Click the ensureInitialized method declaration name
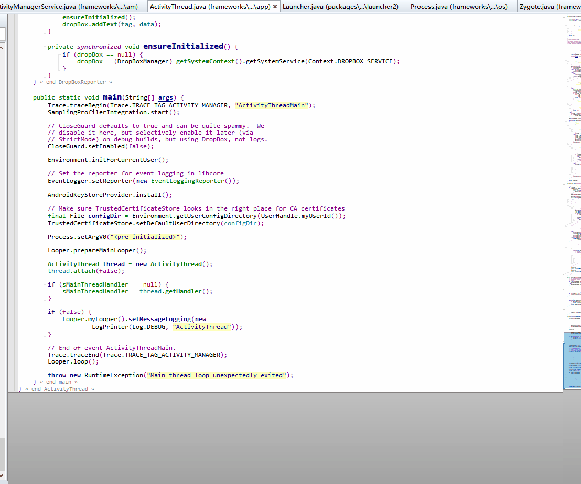 184,46
